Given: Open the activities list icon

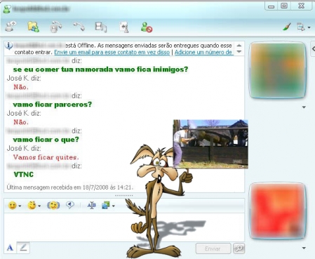Looking at the screenshot, I should (100, 27).
